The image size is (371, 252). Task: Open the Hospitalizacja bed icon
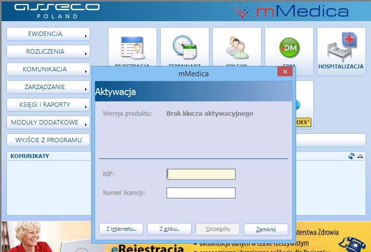tap(341, 47)
